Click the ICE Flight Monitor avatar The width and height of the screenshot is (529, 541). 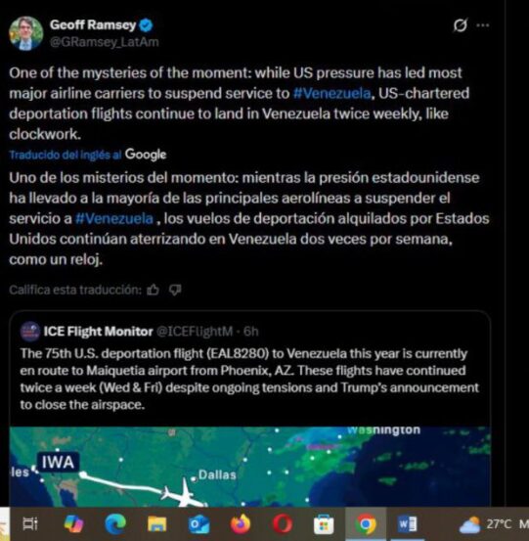(x=30, y=332)
